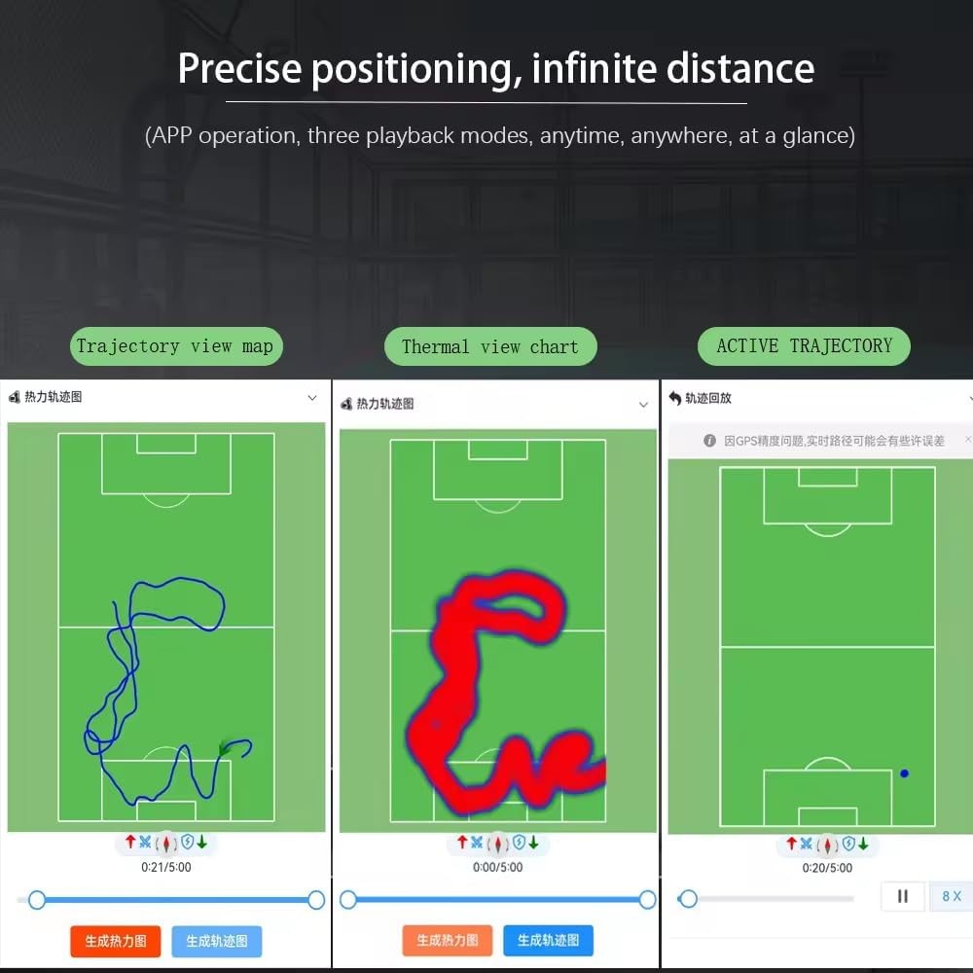
Task: Click crossed swords icon in middle panel
Action: point(477,842)
